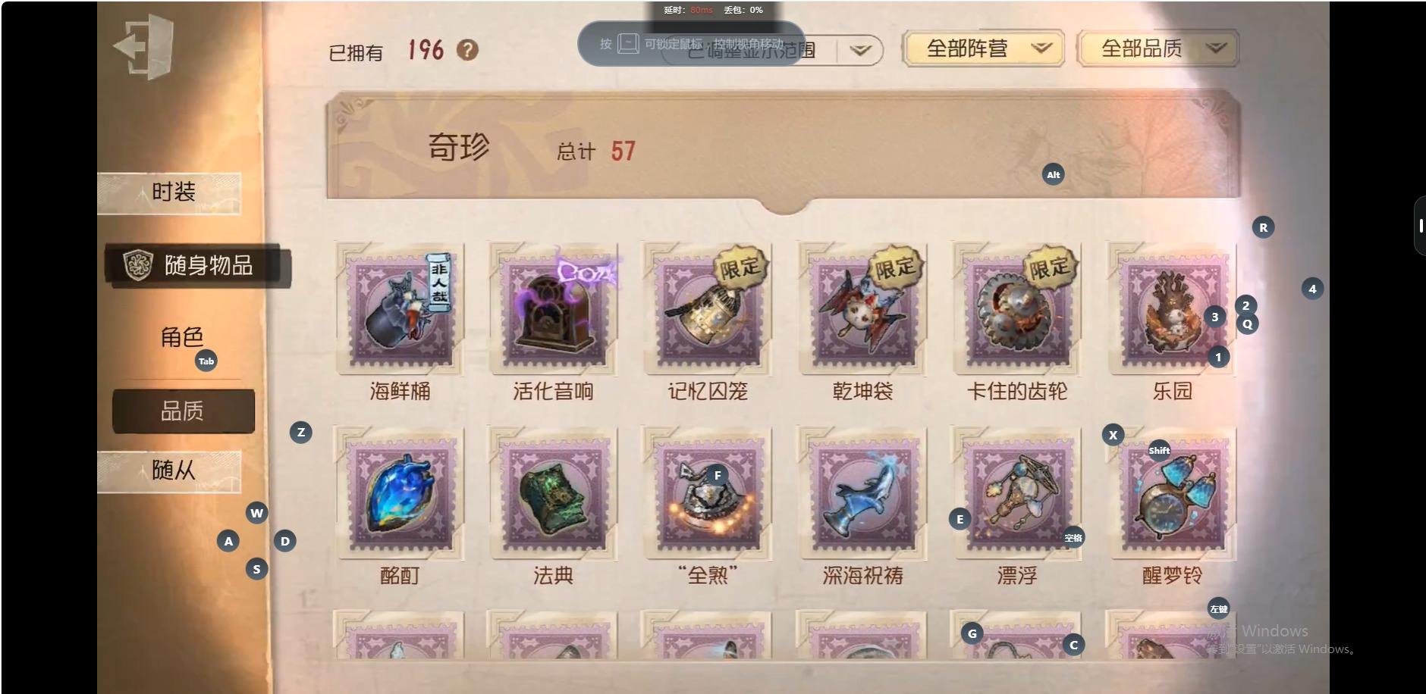Image resolution: width=1426 pixels, height=694 pixels.
Task: Click the exit door icon
Action: click(144, 47)
